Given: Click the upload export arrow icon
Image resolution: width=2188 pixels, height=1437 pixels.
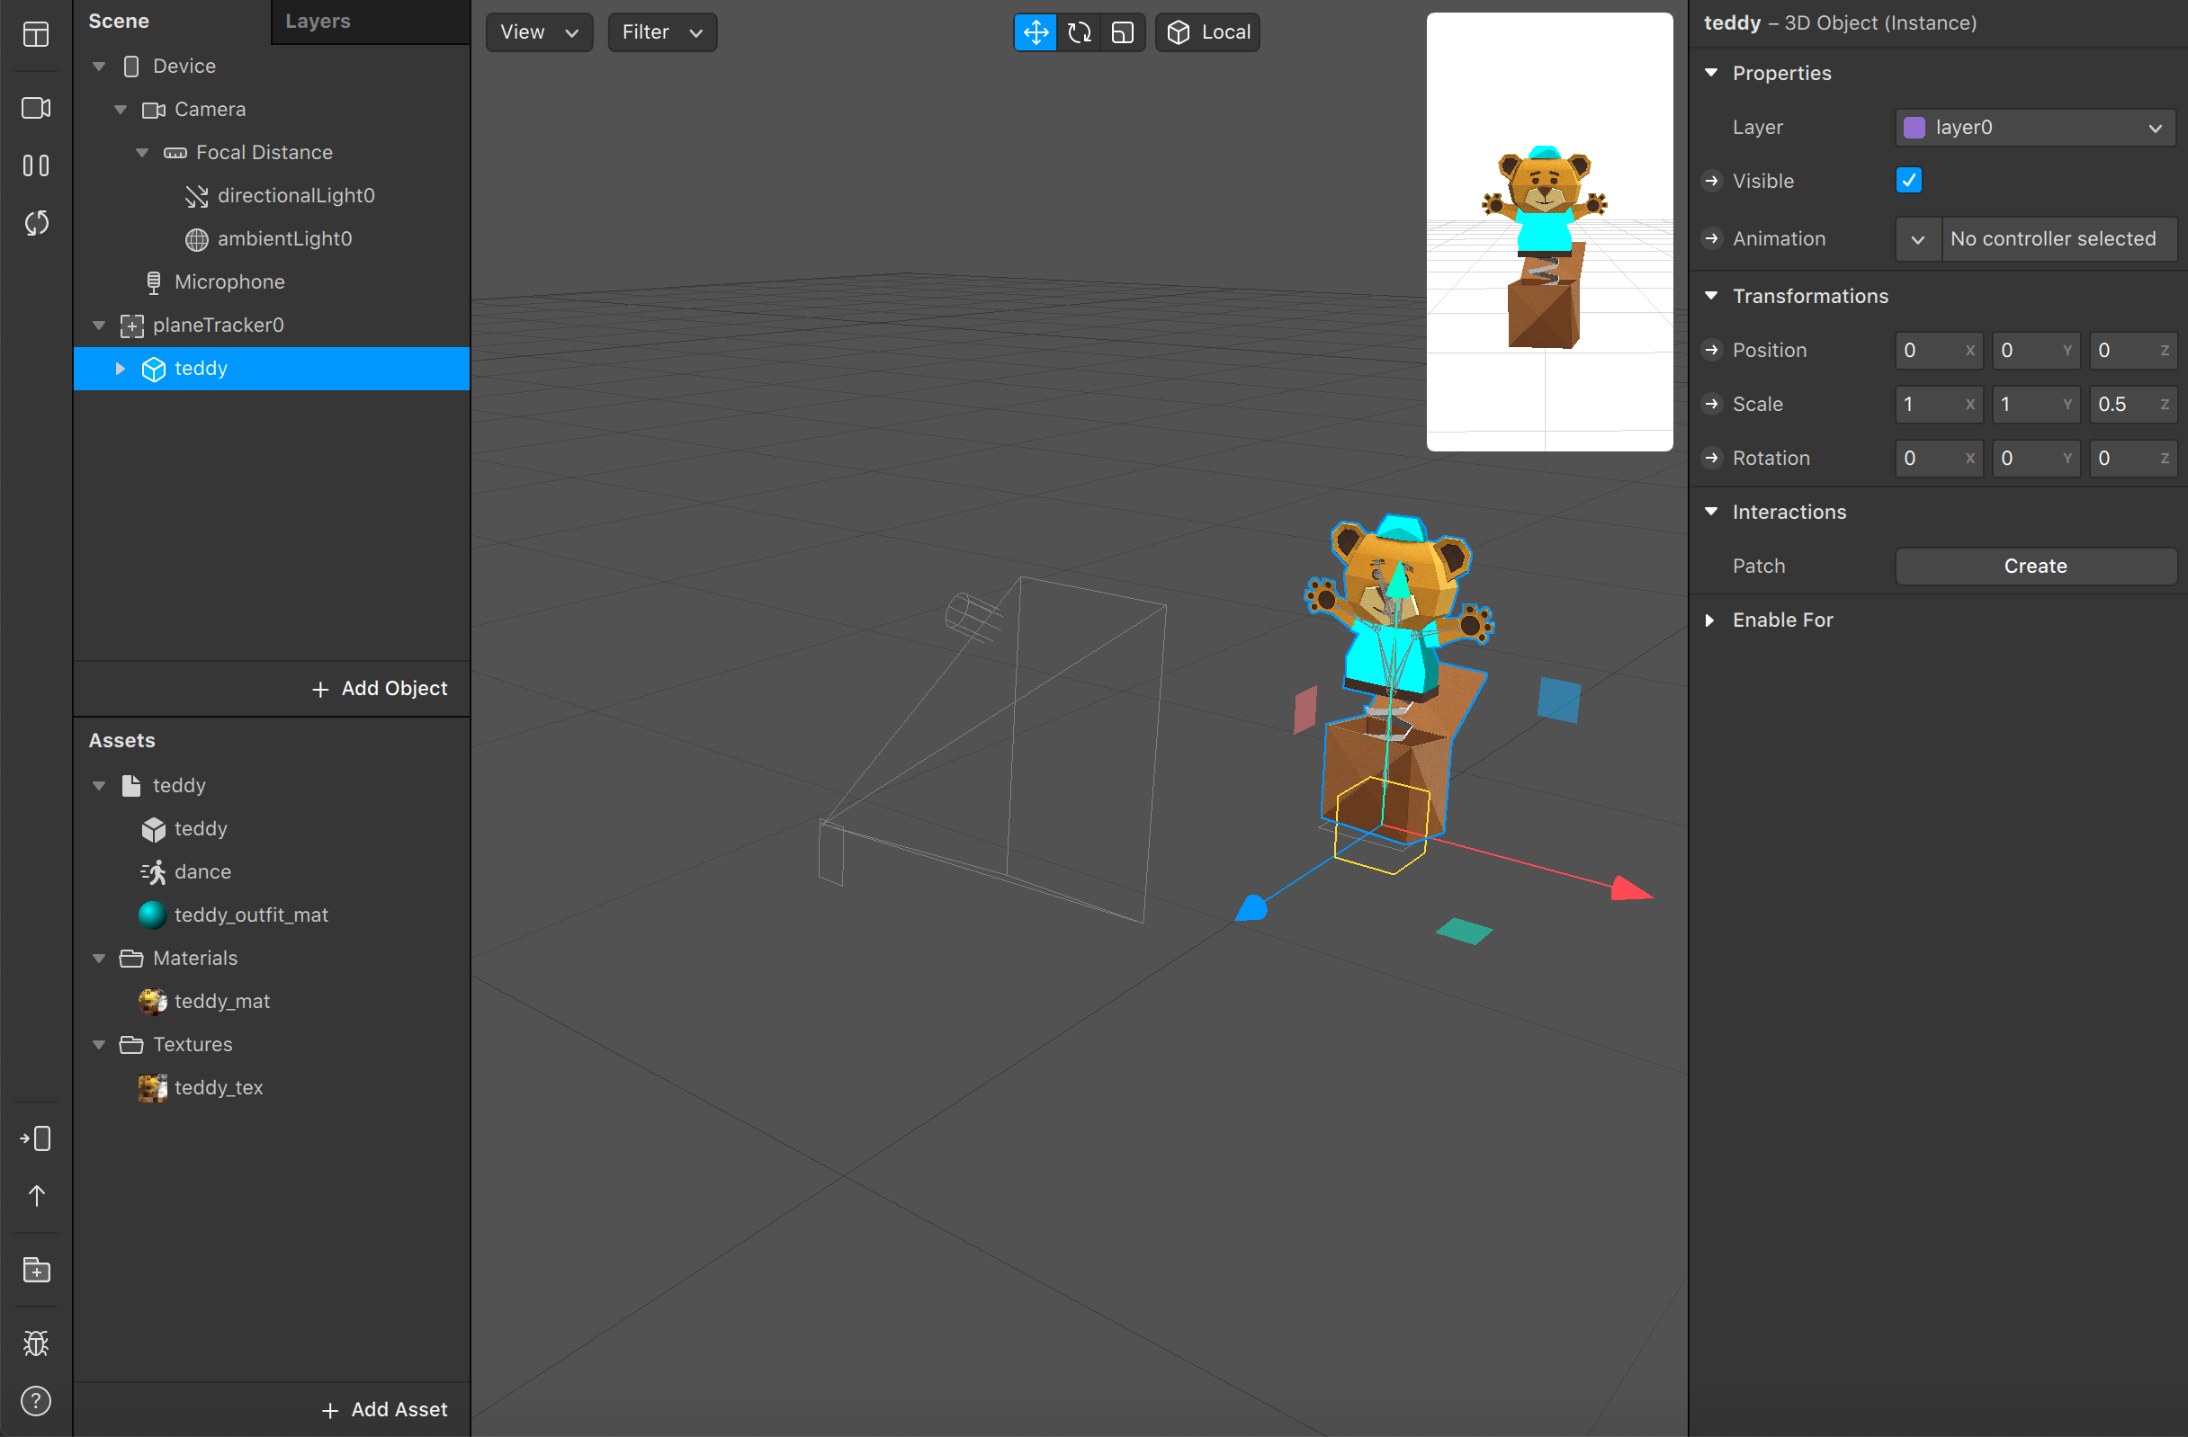Looking at the screenshot, I should click(36, 1196).
